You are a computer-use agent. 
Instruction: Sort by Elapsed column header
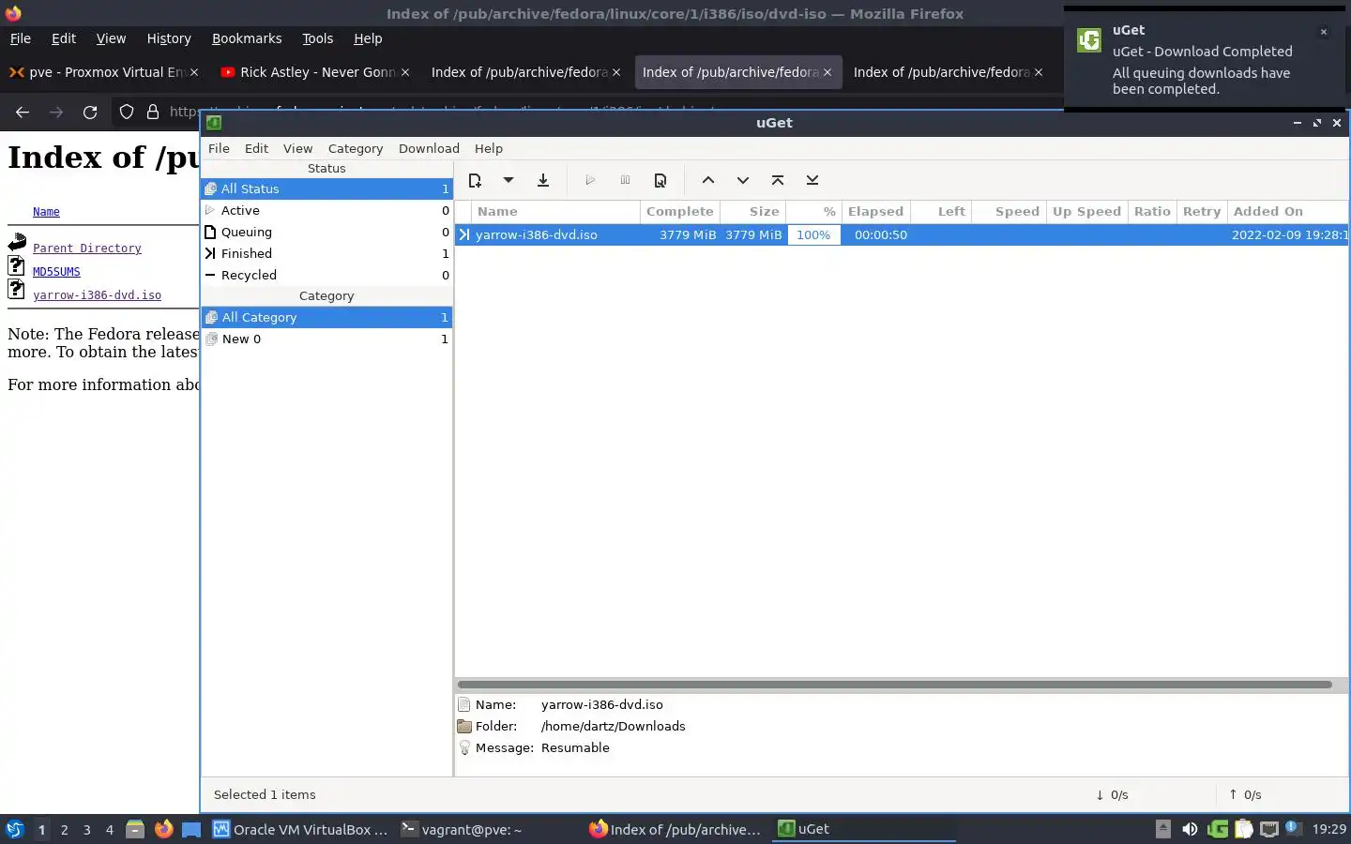[875, 211]
